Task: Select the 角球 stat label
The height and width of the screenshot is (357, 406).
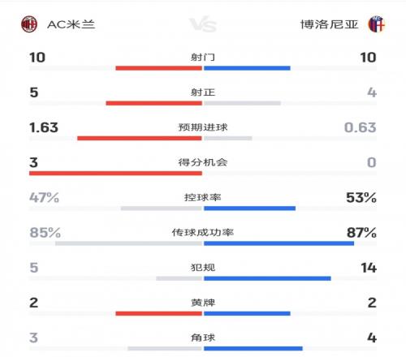Action: pos(203,338)
